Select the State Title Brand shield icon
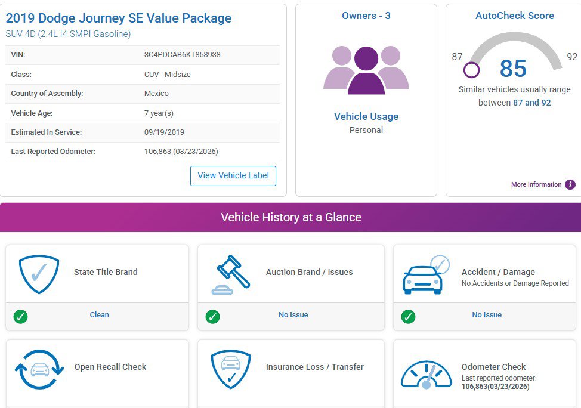Viewport: 581px width, 408px height. (39, 274)
